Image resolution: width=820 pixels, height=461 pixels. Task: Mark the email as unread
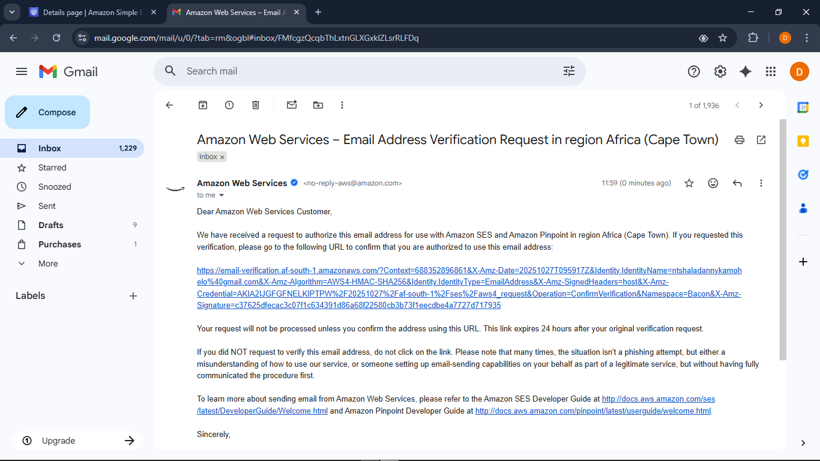pos(292,105)
